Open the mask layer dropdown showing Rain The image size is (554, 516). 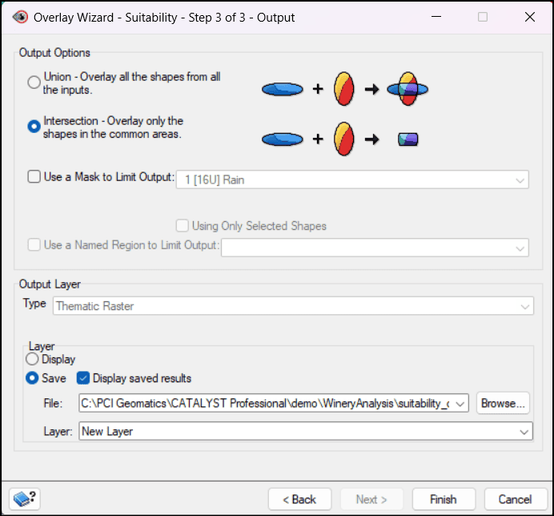pyautogui.click(x=352, y=179)
